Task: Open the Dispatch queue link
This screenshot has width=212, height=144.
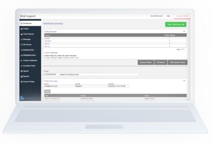Action: [48, 41]
